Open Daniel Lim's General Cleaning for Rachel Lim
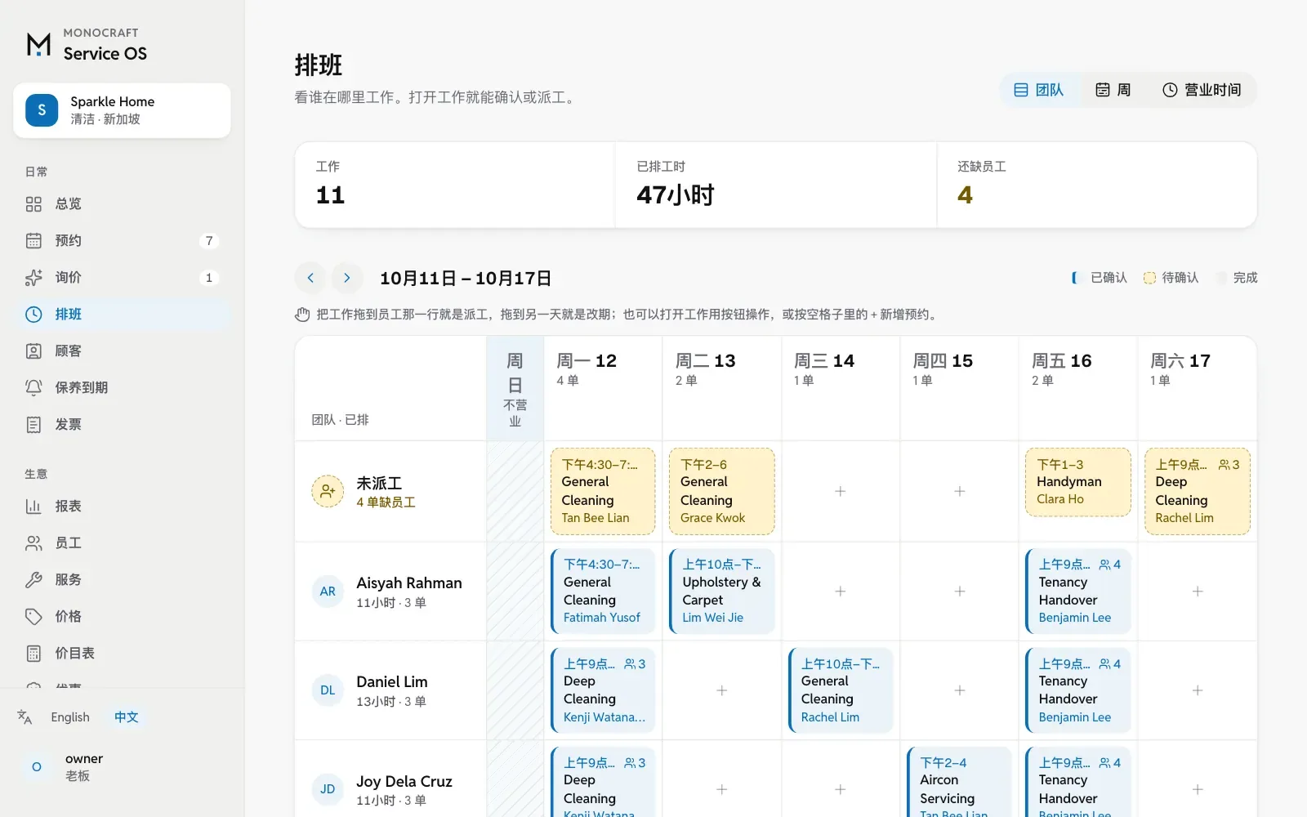Screen dimensions: 1307x817 click(x=841, y=690)
